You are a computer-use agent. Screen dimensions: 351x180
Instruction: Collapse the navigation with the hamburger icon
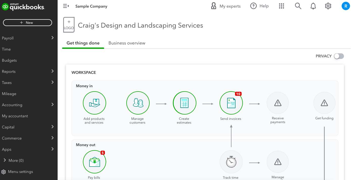point(66,6)
